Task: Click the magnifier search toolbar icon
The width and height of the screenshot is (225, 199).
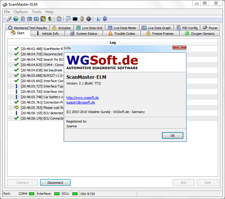Action: 68,19
